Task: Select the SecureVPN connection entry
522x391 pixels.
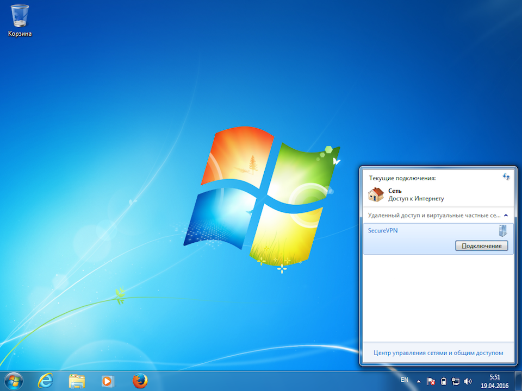Action: [x=438, y=239]
